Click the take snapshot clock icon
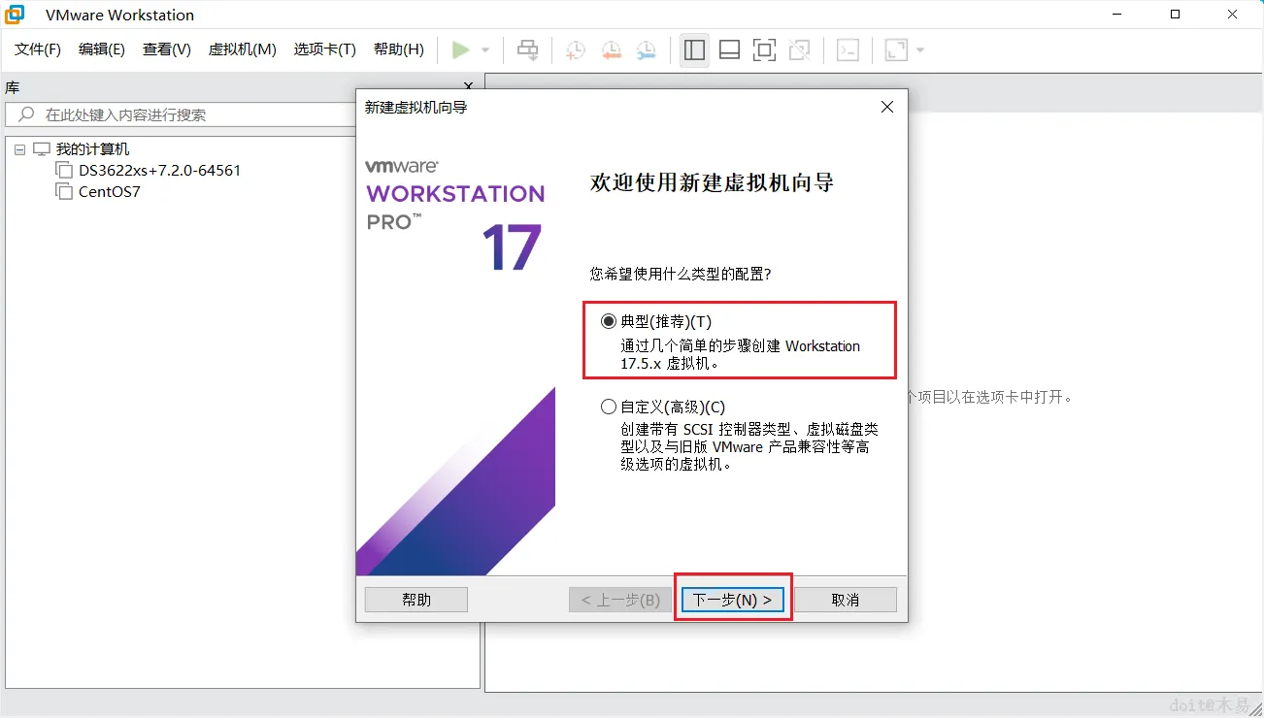Screen dimensions: 1264x718 tap(576, 49)
